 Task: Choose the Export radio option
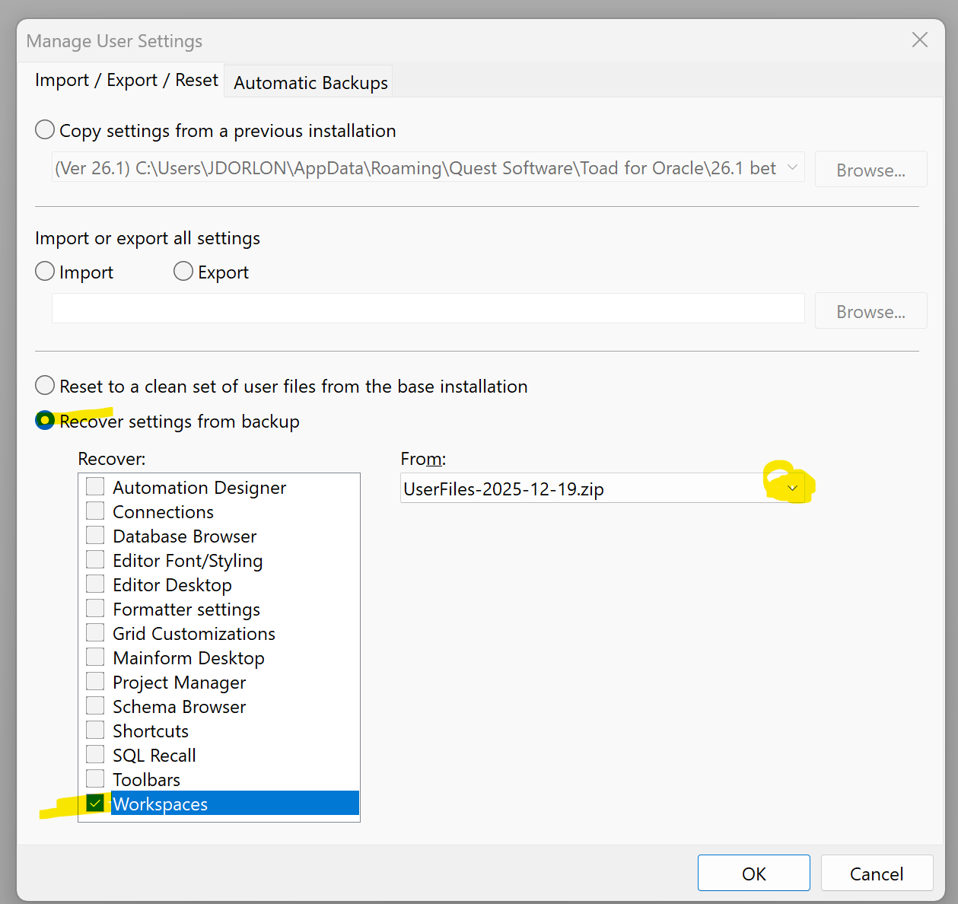coord(183,272)
